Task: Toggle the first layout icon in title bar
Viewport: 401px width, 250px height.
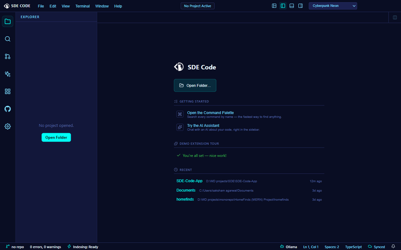Action: click(x=274, y=6)
